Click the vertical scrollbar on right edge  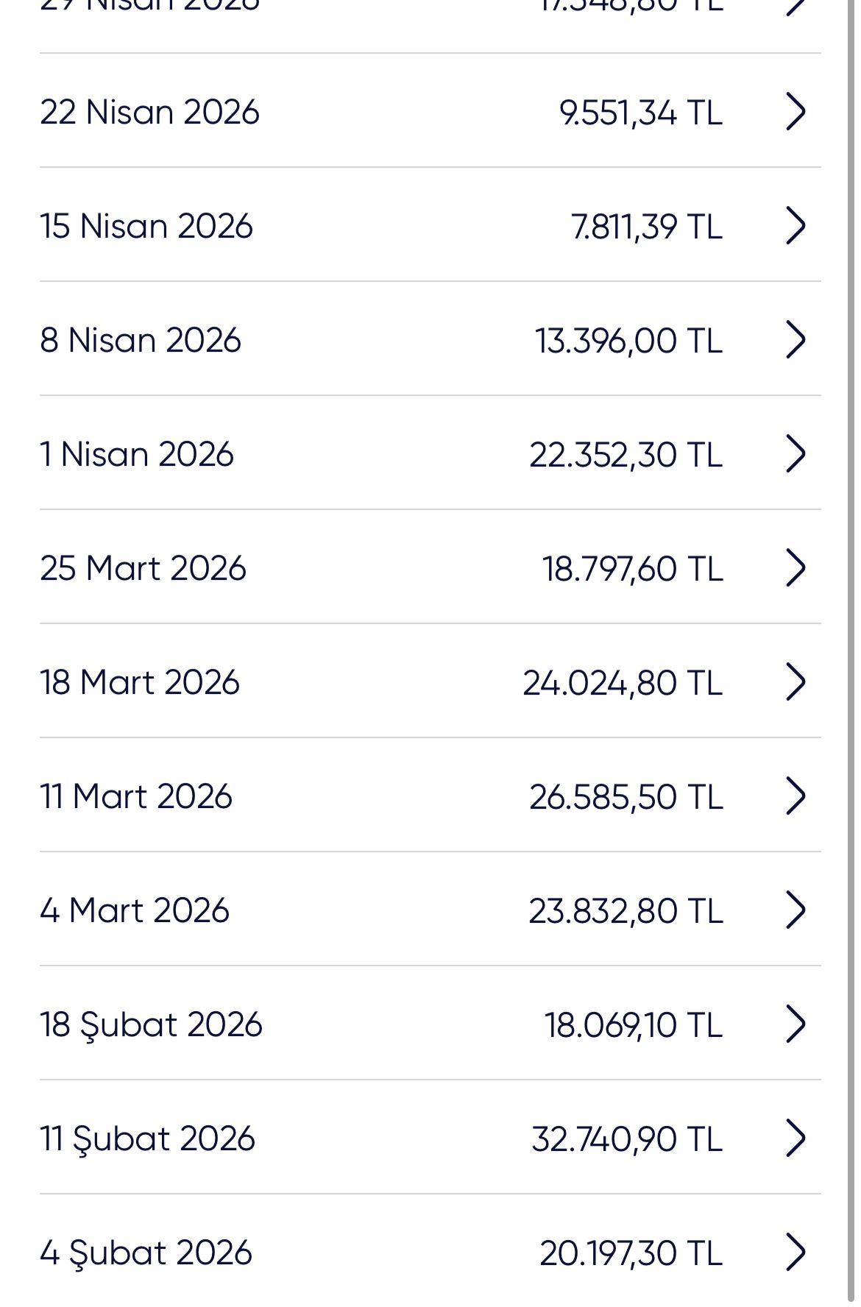click(x=851, y=653)
